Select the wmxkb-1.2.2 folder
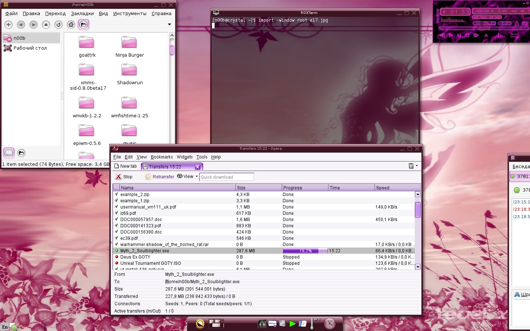The width and height of the screenshot is (530, 331). click(x=87, y=108)
